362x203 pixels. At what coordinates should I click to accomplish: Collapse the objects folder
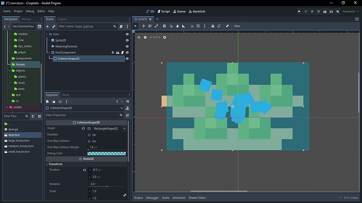pos(9,71)
